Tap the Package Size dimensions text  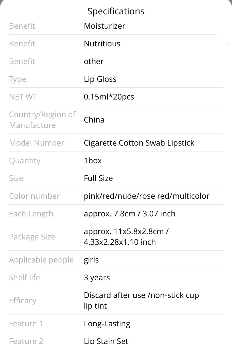pos(126,237)
